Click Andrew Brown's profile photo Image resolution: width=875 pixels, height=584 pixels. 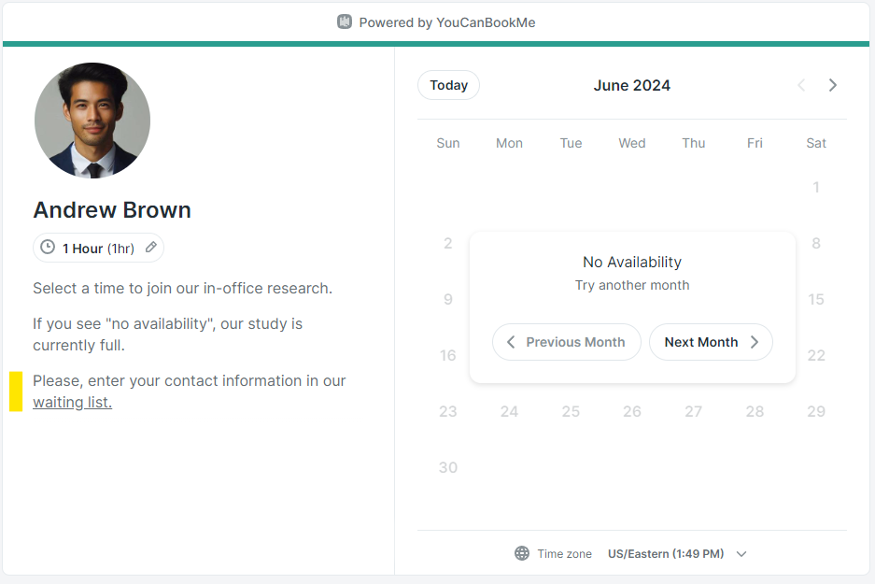tap(92, 121)
